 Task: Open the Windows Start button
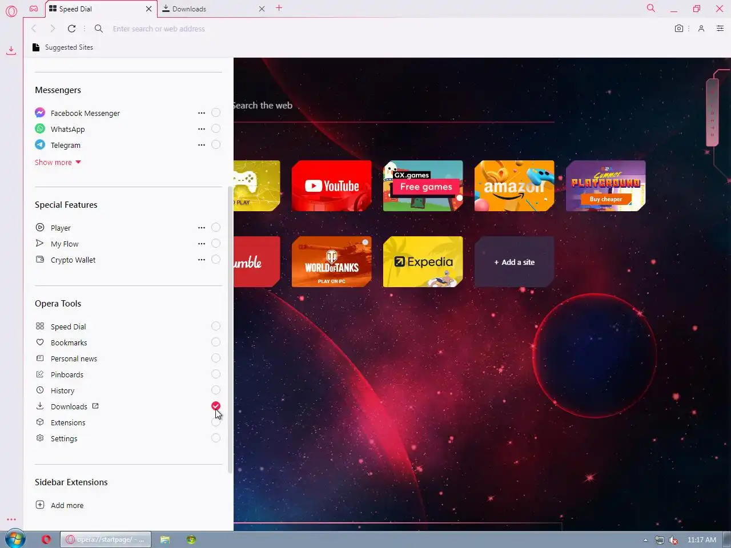[x=15, y=539]
